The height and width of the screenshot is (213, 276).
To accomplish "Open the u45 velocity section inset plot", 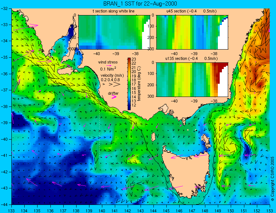I will 192,32.
